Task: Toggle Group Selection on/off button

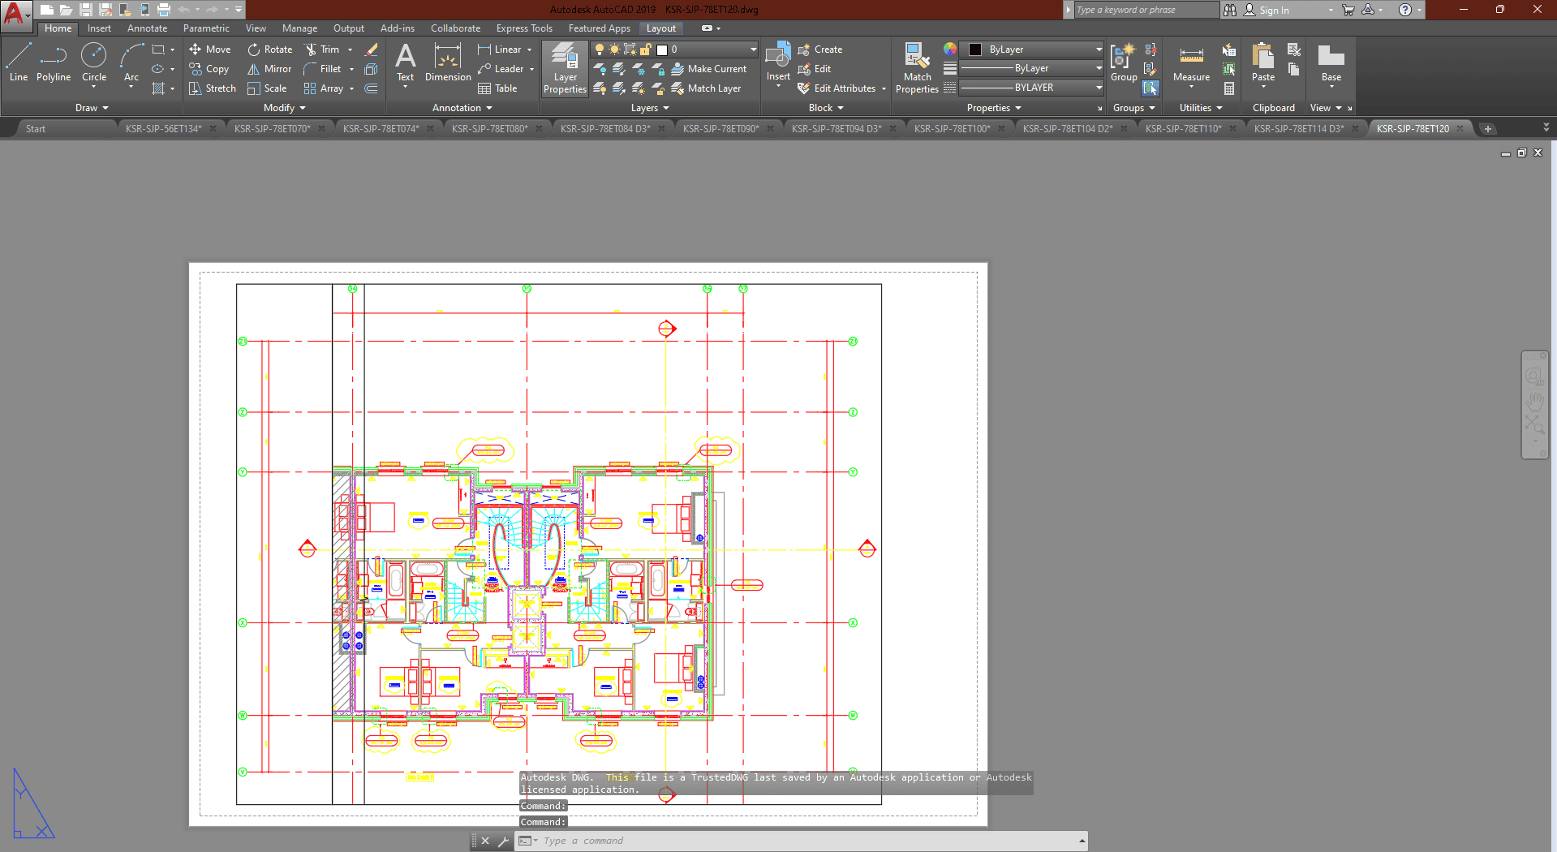Action: coord(1151,88)
